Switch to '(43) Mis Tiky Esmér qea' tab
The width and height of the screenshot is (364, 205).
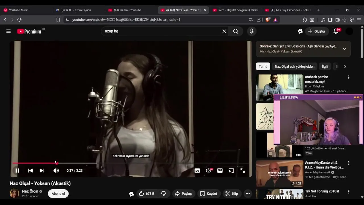point(288,10)
